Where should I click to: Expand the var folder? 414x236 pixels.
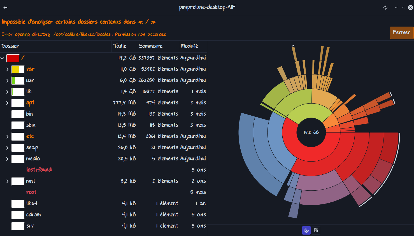[7, 69]
